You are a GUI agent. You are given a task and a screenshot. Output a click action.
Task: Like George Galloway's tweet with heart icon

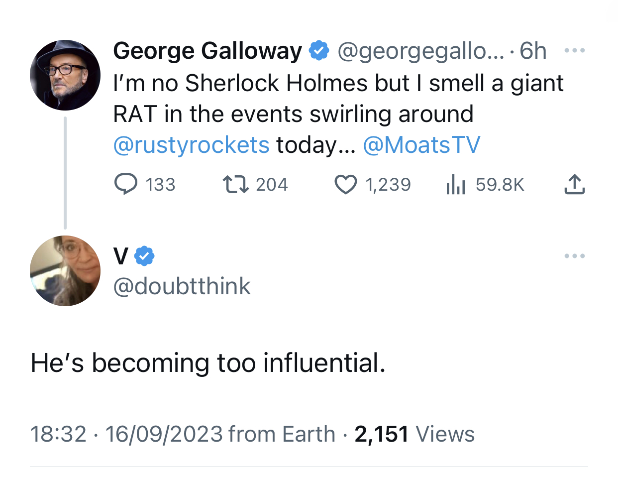point(345,184)
